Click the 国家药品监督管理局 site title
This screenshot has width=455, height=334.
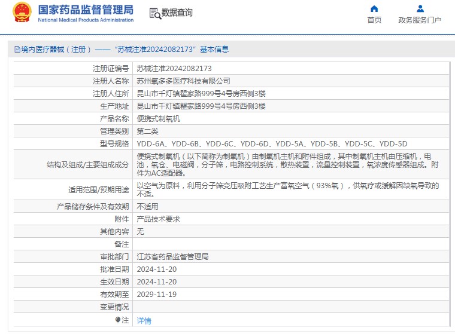click(x=86, y=10)
